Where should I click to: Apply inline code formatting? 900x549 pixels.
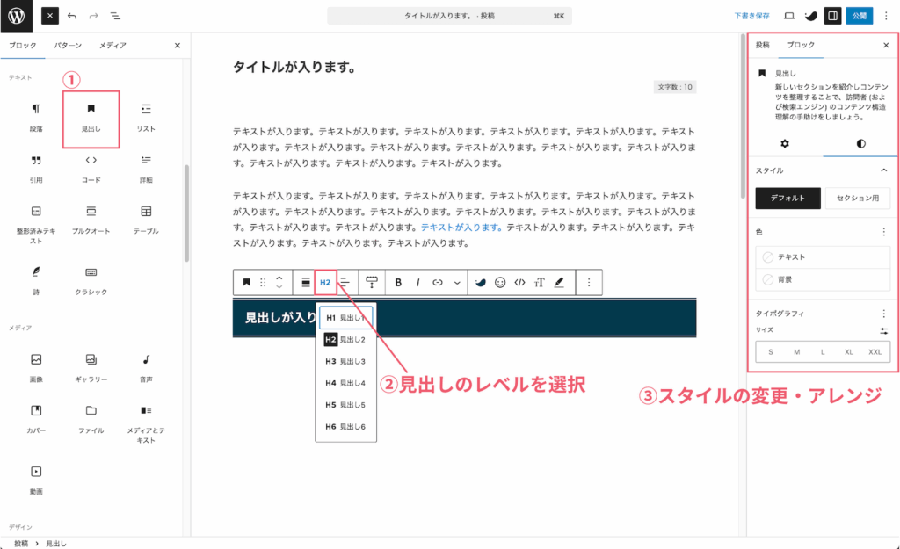point(519,282)
